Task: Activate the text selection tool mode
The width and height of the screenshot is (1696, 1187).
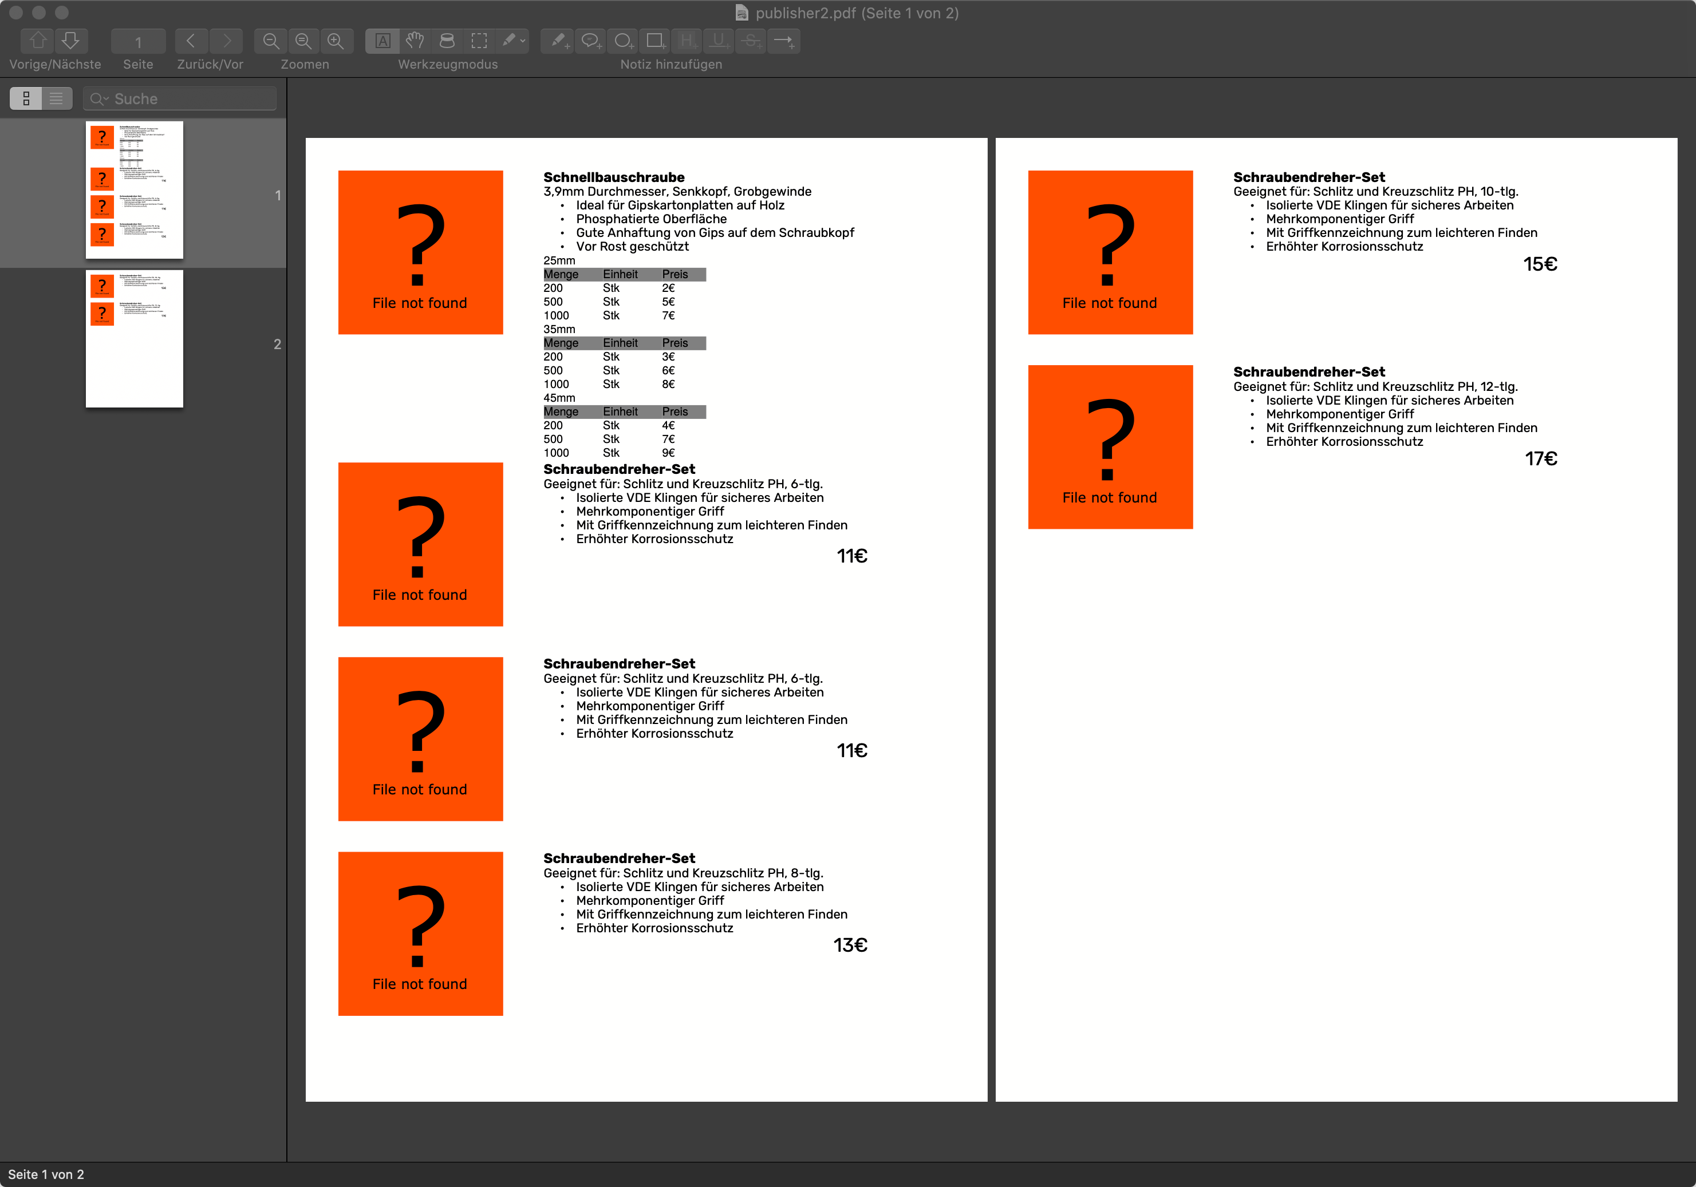Action: coord(382,41)
